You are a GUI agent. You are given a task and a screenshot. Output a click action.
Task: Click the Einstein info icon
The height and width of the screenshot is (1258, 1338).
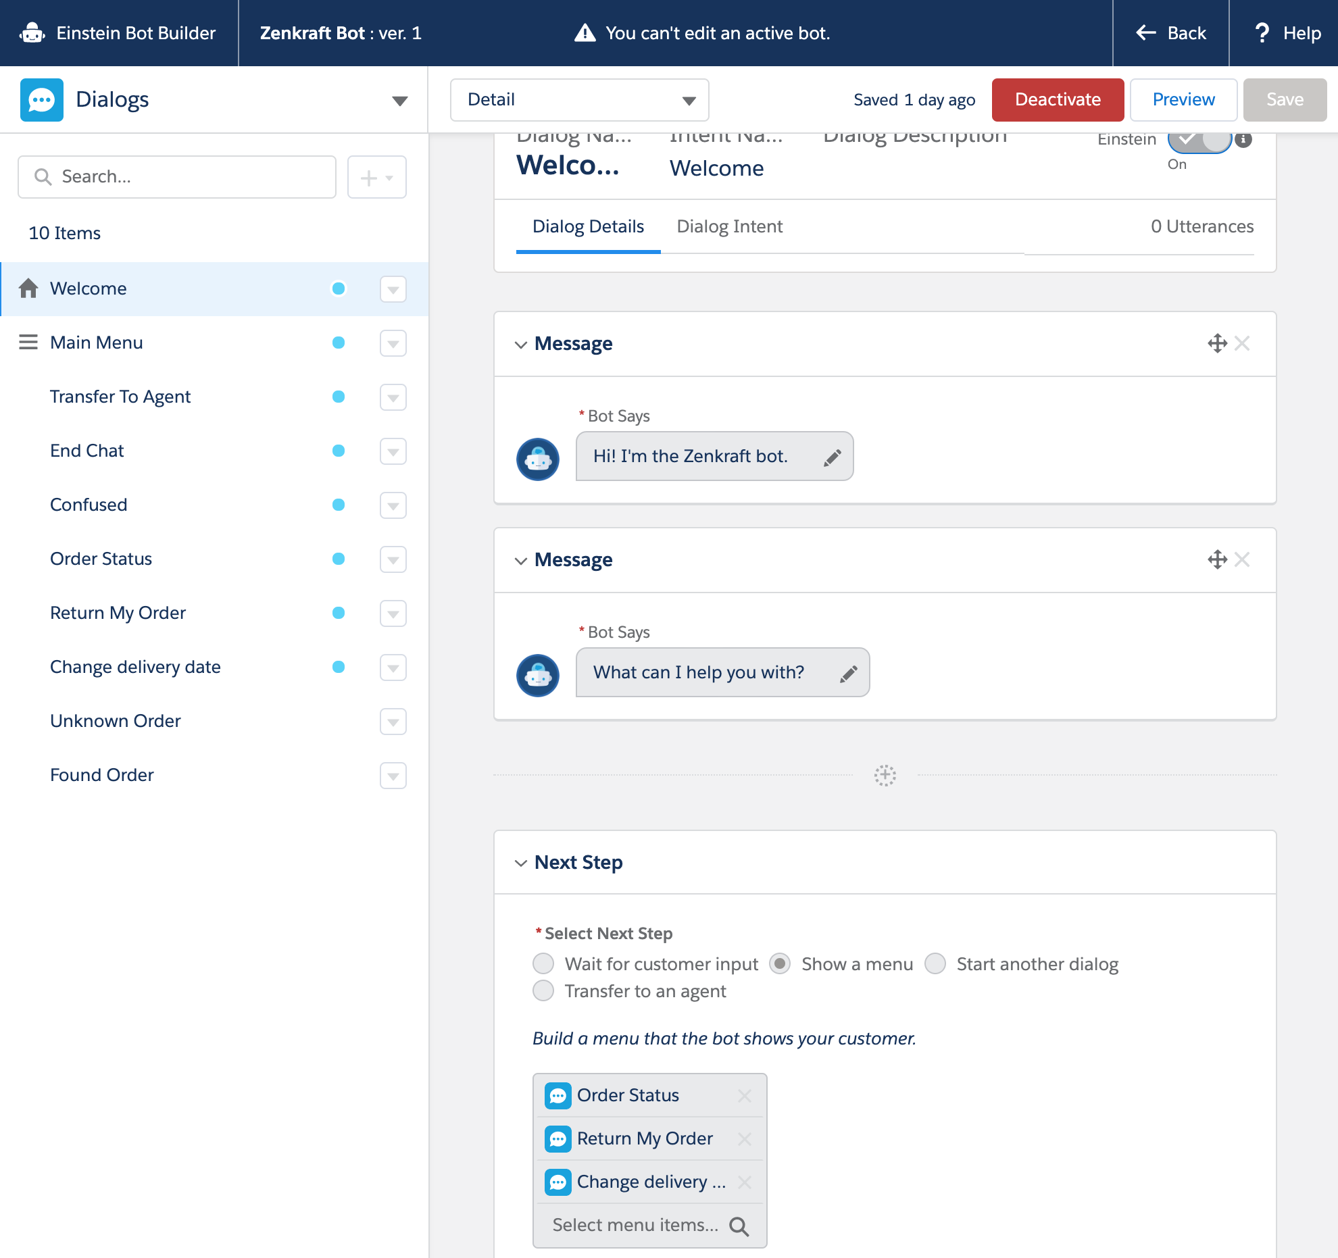point(1243,140)
